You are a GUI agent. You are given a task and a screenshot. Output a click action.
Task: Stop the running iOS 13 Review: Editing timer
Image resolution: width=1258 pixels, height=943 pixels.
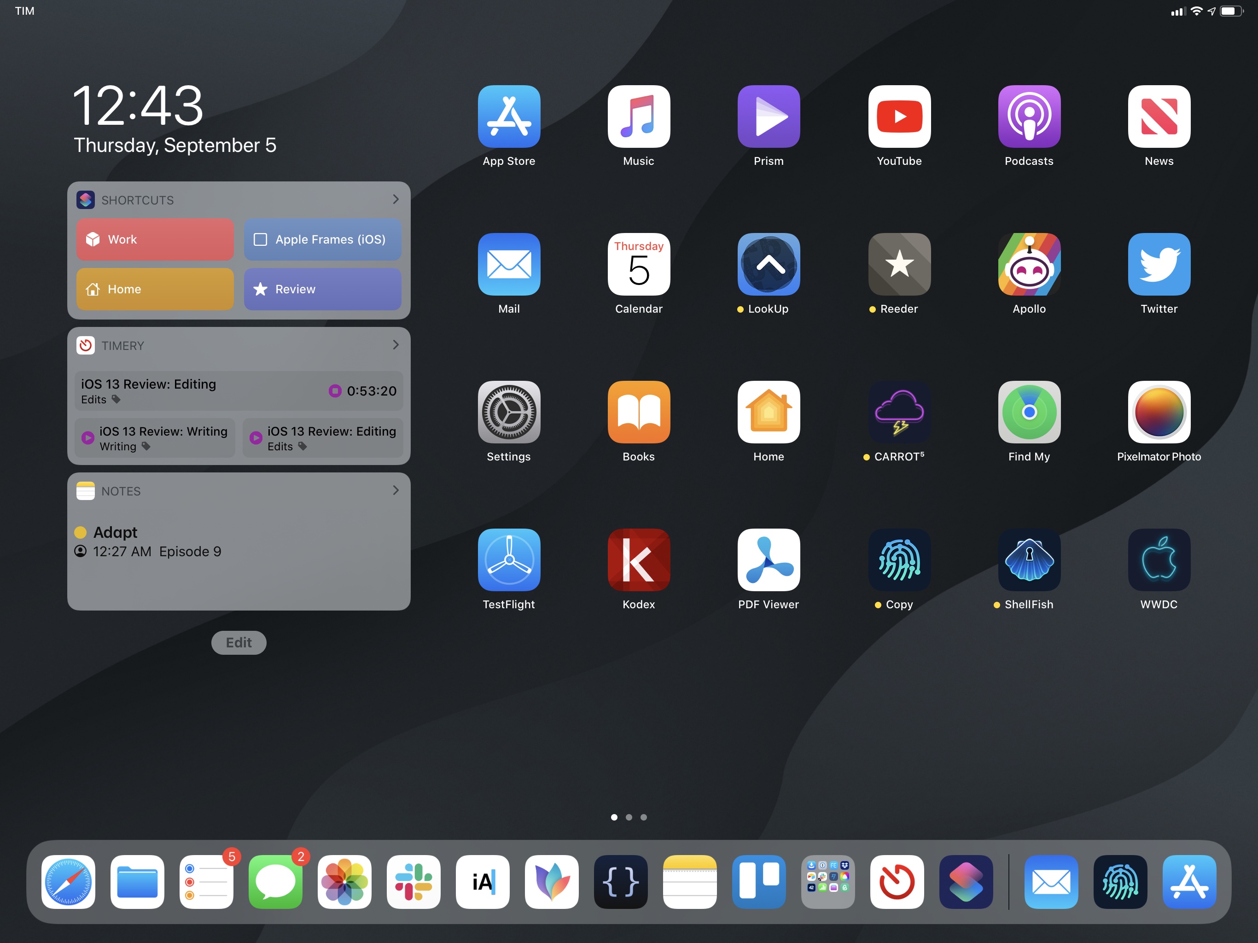[335, 391]
